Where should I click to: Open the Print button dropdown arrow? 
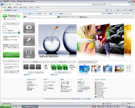[120, 10]
